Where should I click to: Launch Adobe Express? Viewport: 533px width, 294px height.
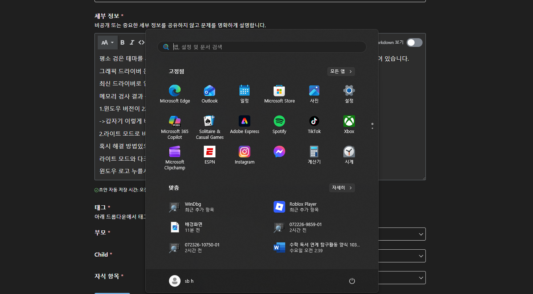pos(245,125)
